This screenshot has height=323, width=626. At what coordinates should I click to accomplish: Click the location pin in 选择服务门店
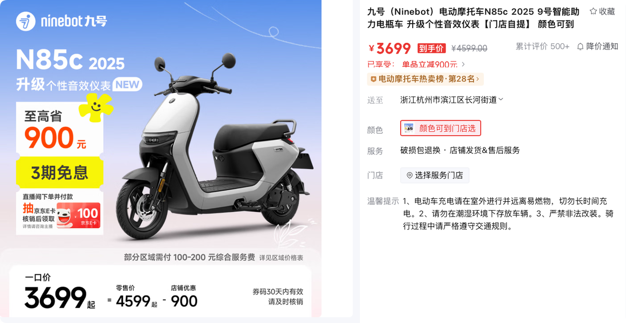click(409, 175)
